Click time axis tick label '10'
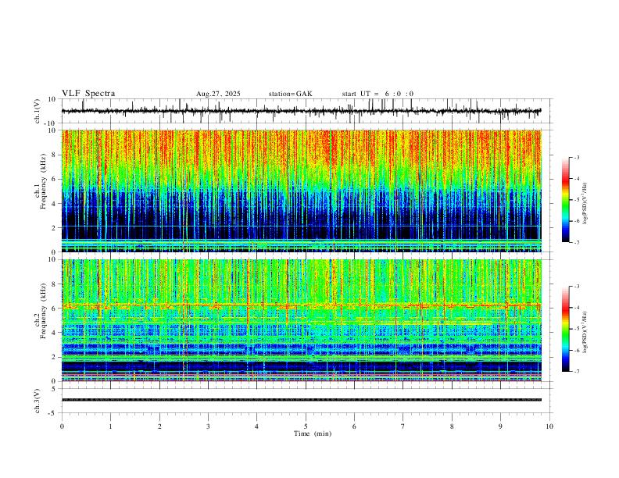Screen dimensions: 619x478 [549, 426]
